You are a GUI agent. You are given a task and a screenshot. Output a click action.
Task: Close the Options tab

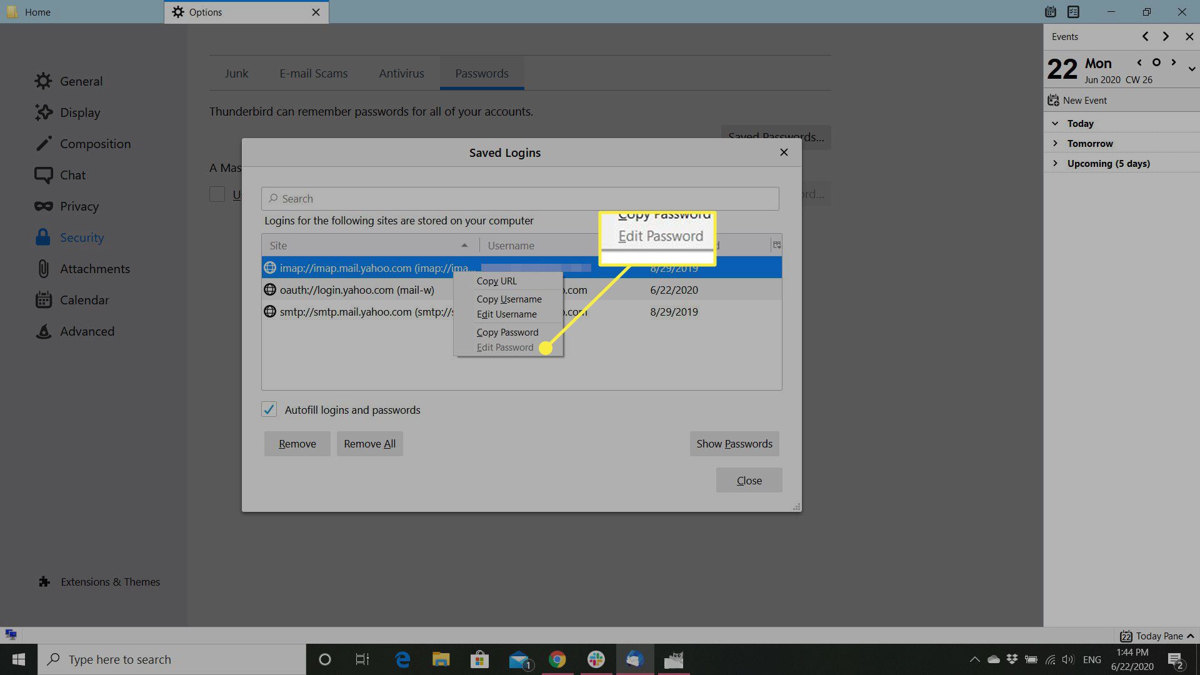316,12
